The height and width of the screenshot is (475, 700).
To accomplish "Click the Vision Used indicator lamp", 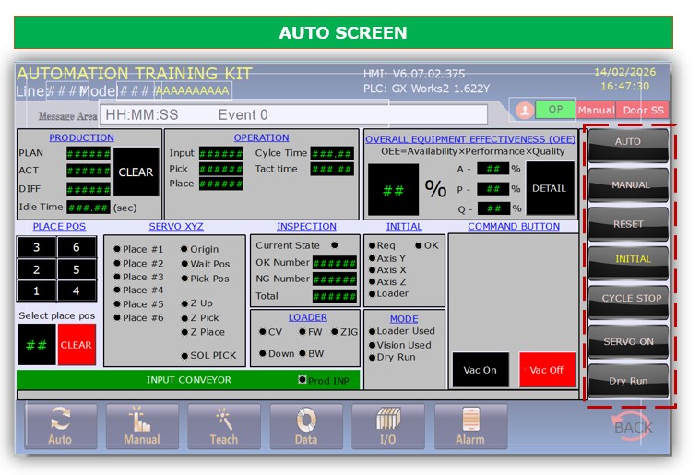I will tap(372, 345).
